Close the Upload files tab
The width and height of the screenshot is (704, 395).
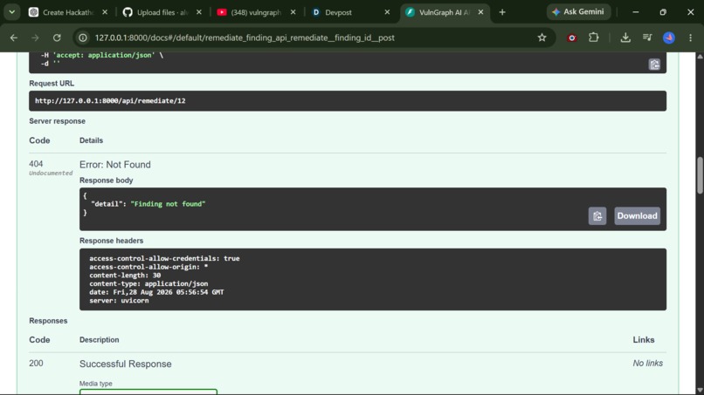point(199,12)
